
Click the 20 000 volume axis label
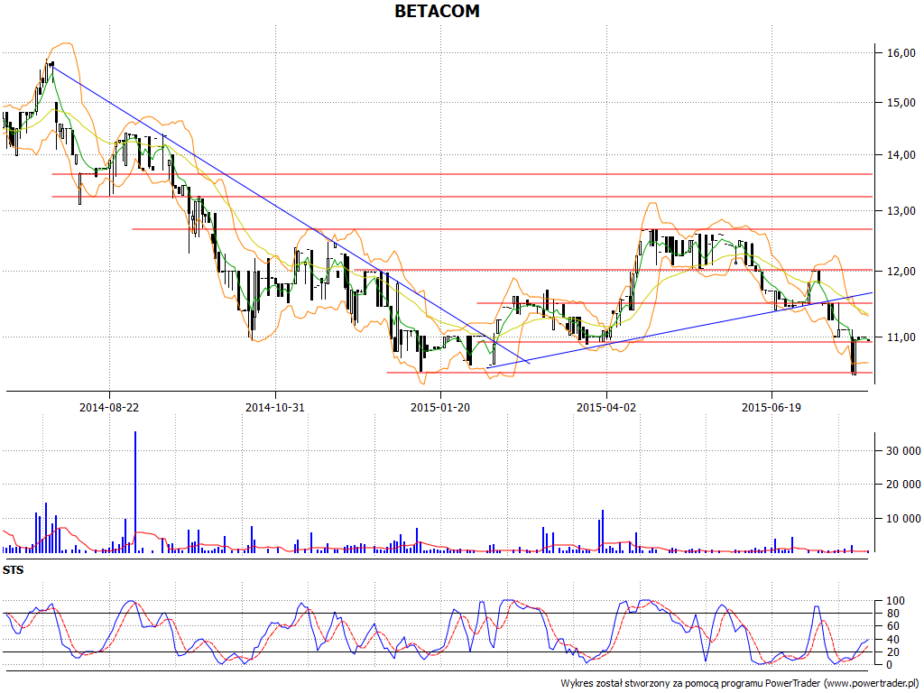[x=903, y=485]
